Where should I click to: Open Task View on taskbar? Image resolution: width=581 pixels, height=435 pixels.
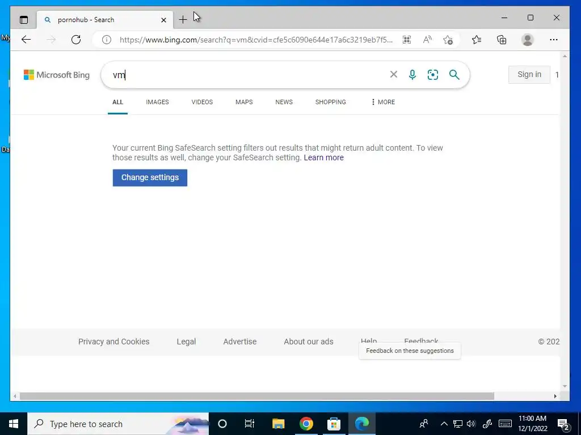click(250, 424)
